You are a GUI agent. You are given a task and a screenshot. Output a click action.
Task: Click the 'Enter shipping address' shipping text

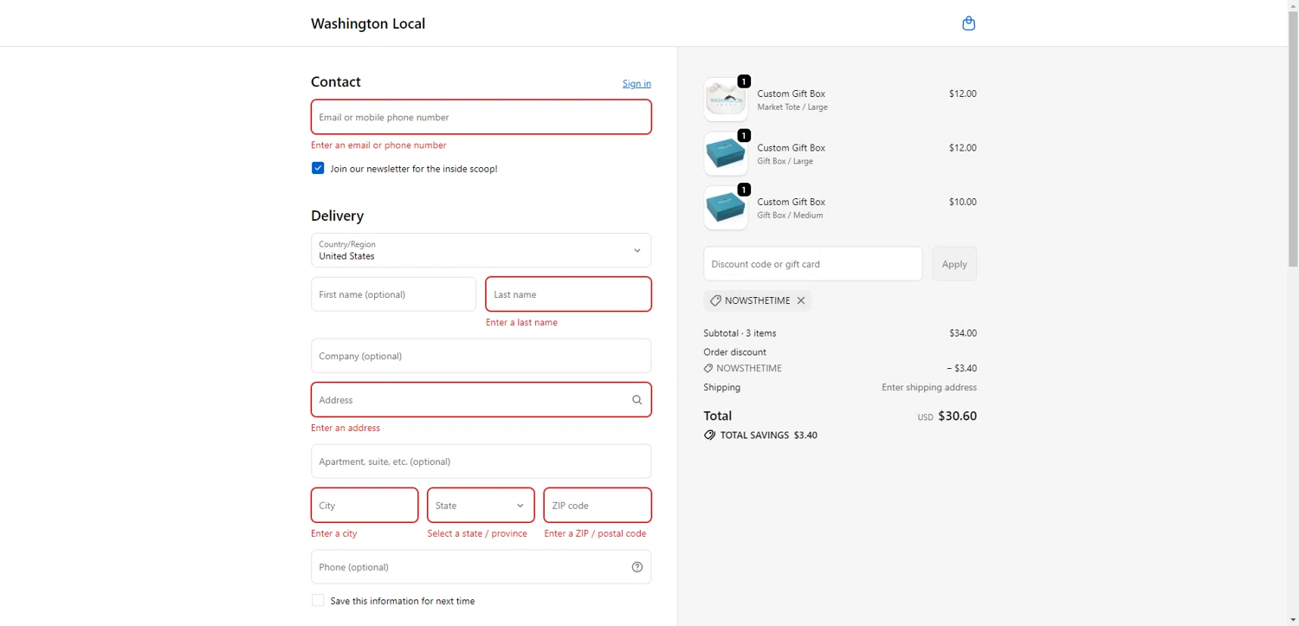pyautogui.click(x=929, y=388)
